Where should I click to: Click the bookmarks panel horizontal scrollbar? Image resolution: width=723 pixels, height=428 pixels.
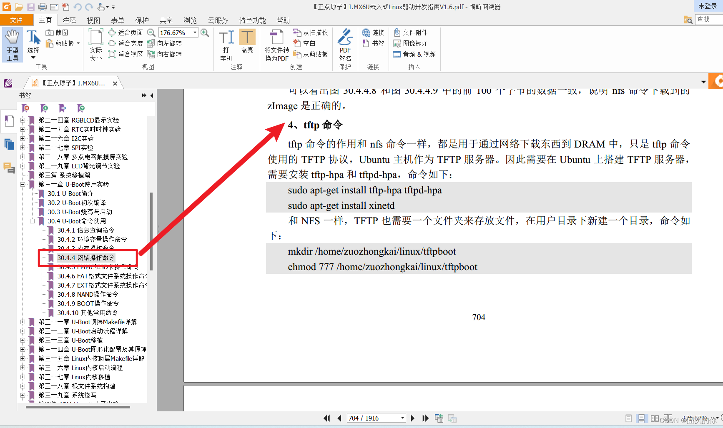pos(78,407)
